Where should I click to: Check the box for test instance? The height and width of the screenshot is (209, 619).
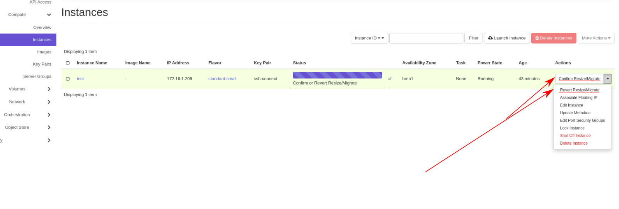click(68, 79)
